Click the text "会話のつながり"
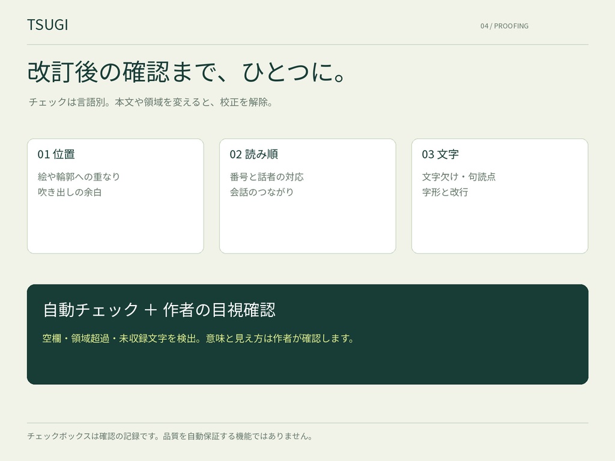This screenshot has height=461, width=615. (x=262, y=192)
